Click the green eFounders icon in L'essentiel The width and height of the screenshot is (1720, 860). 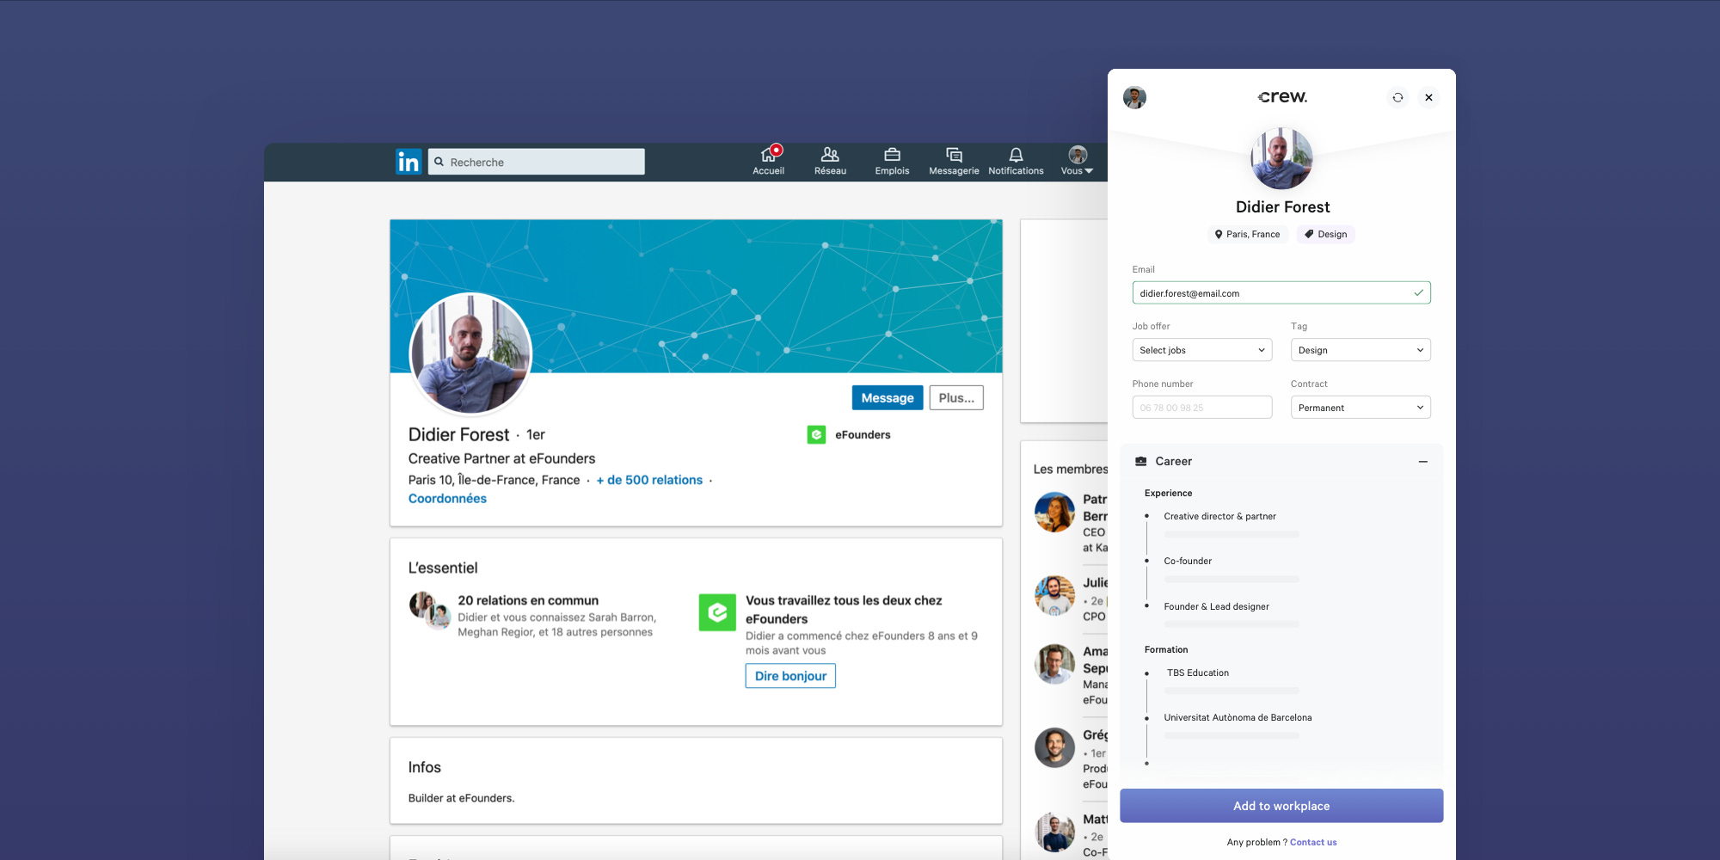[717, 612]
